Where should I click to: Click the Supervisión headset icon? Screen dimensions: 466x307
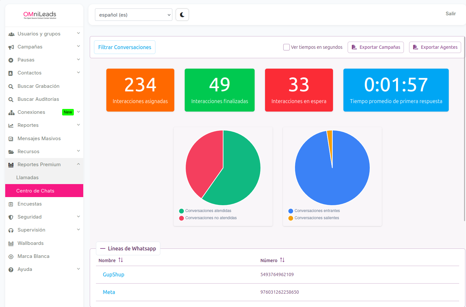click(x=11, y=230)
